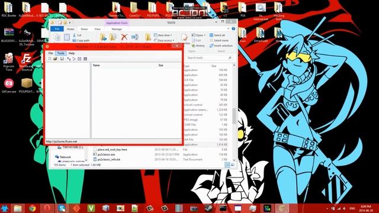Select Network in the navigation pane

[x=63, y=157]
